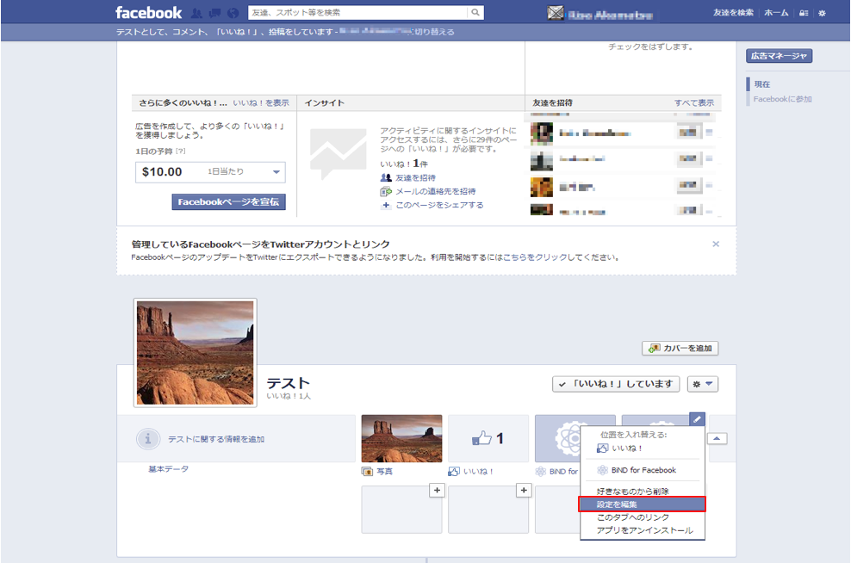
Task: Open the gear settings icon in top bar
Action: [x=823, y=13]
